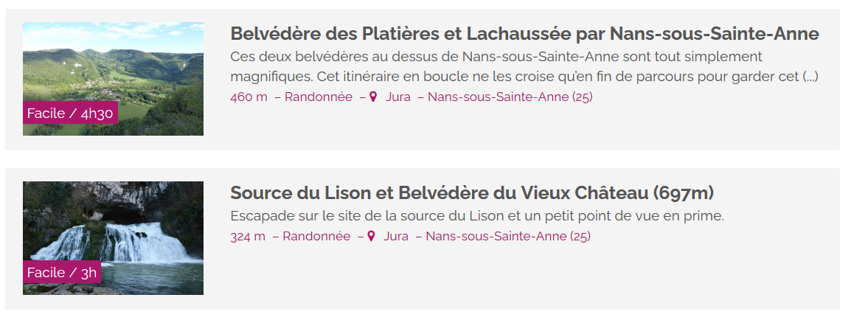Image resolution: width=851 pixels, height=320 pixels.
Task: Select the Facile / 4h30 difficulty badge
Action: tap(70, 113)
